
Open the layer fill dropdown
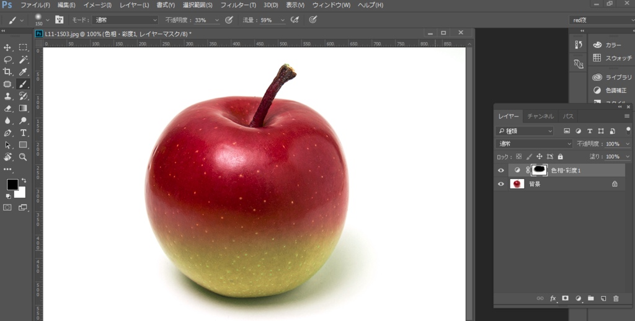628,157
